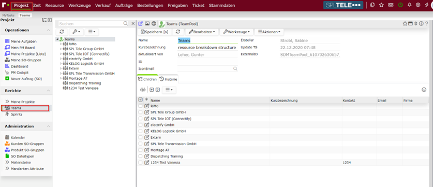
Task: Click the notification bell icon
Action: click(x=409, y=5)
